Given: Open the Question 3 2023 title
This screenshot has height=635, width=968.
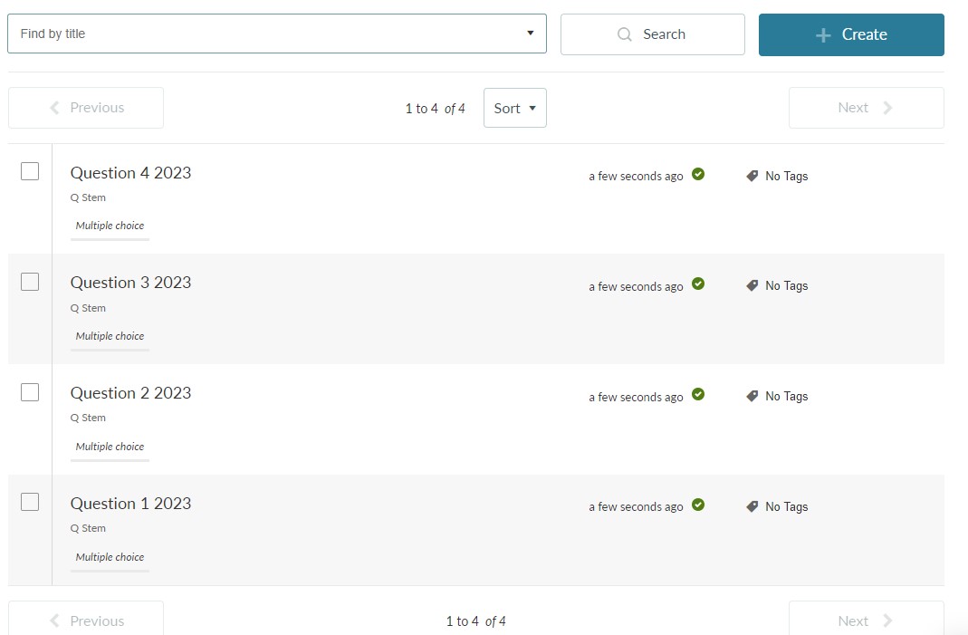Looking at the screenshot, I should 131,283.
